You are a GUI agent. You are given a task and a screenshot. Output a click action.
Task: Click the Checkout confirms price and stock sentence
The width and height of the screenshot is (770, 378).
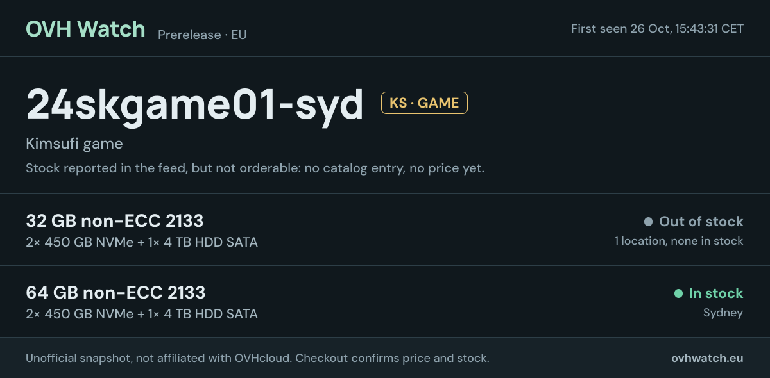[392, 358]
